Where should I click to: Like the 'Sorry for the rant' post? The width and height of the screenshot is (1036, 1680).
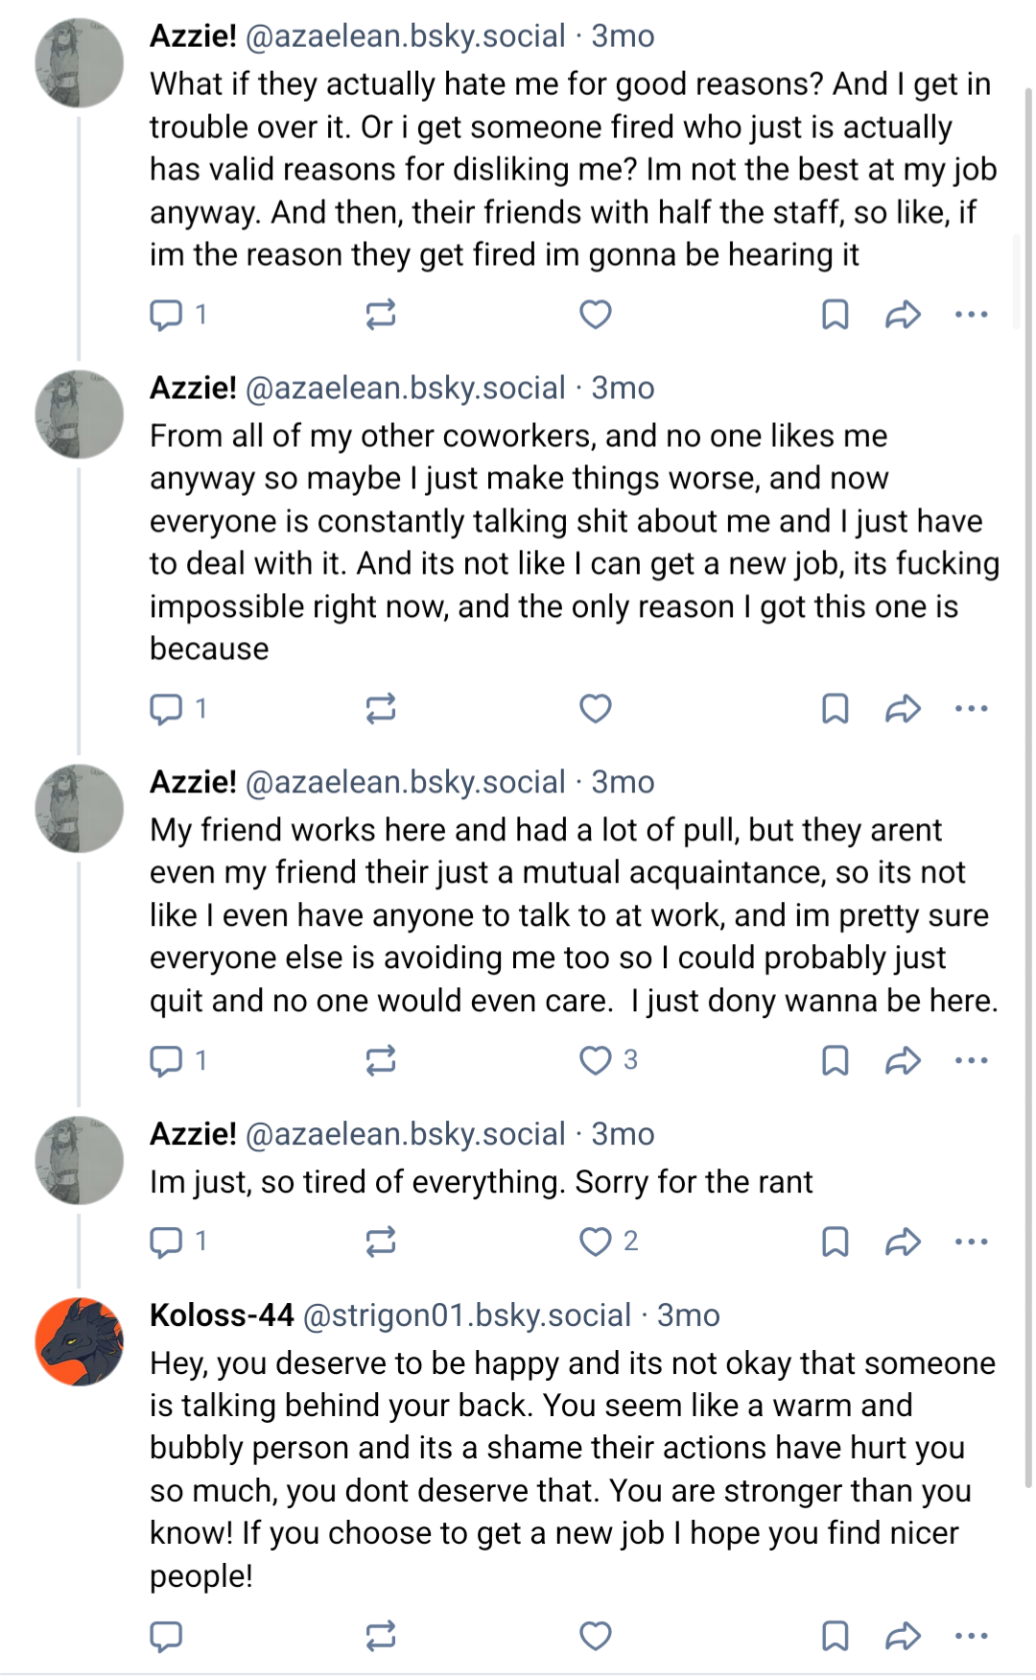tap(596, 1242)
